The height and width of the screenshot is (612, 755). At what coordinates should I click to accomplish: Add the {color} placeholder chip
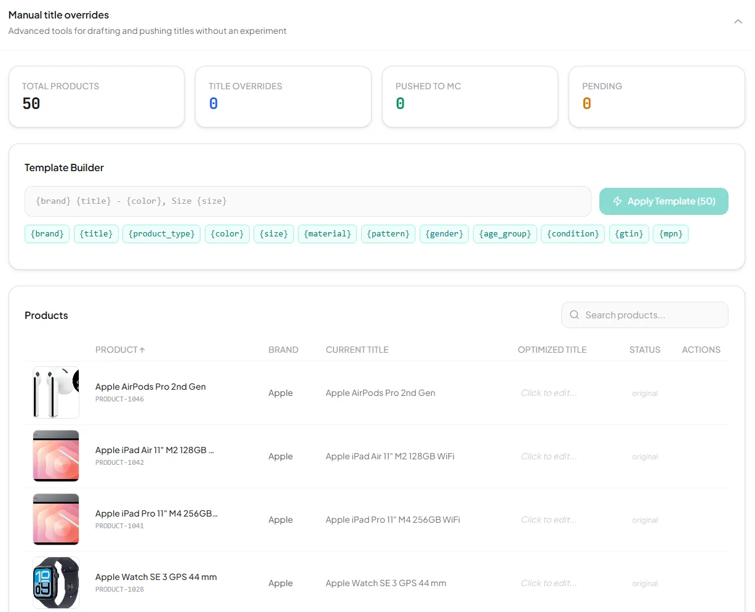227,234
